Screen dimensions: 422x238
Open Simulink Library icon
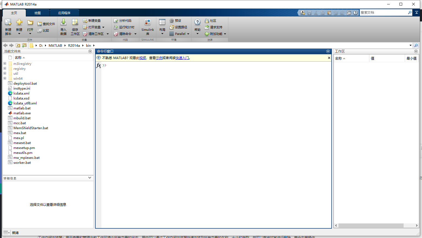[148, 23]
